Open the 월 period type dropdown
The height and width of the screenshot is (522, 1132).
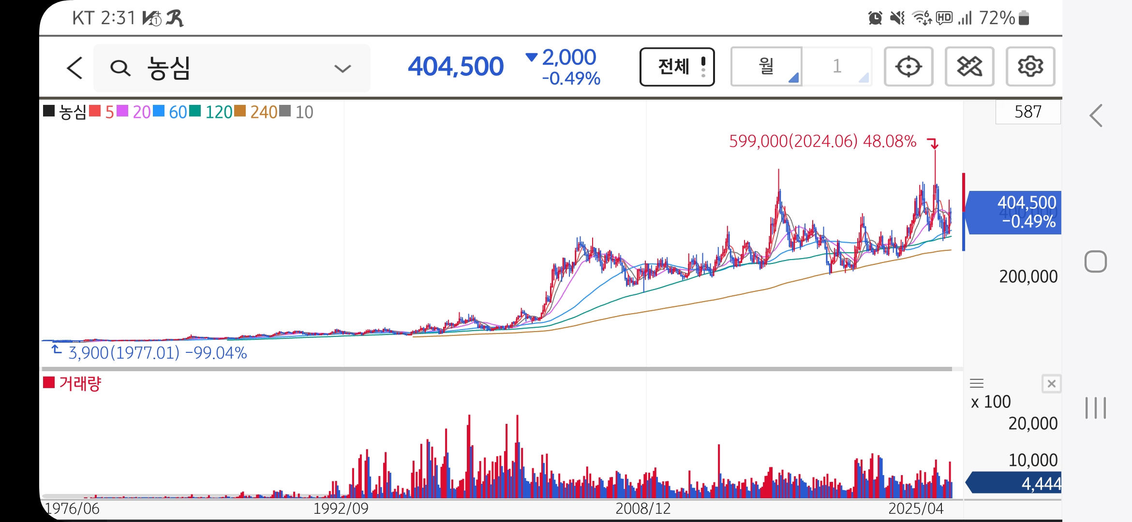pyautogui.click(x=766, y=67)
